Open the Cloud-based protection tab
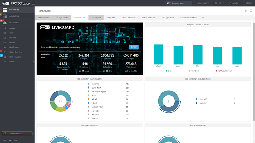 (x=189, y=18)
